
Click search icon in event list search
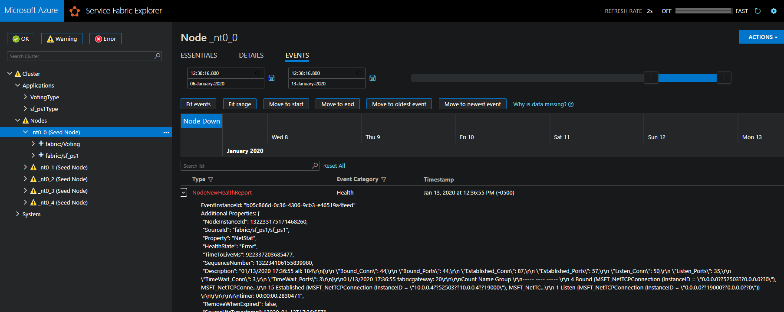(x=315, y=166)
